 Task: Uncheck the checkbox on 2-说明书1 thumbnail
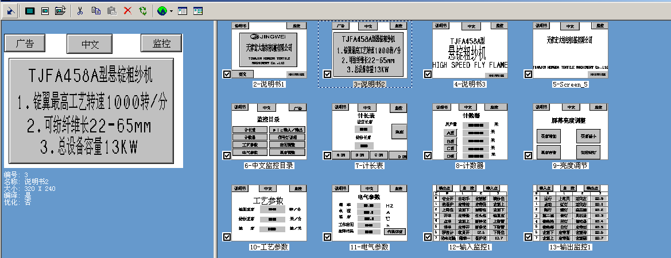point(227,74)
